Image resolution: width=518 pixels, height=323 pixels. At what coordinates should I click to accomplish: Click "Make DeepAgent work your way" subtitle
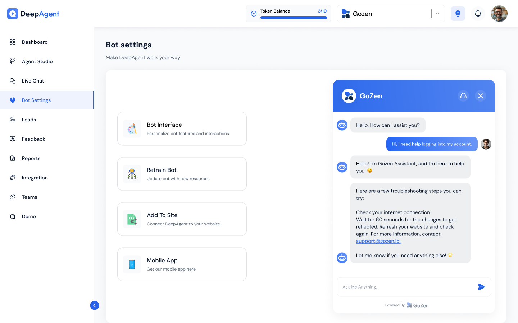coord(143,57)
